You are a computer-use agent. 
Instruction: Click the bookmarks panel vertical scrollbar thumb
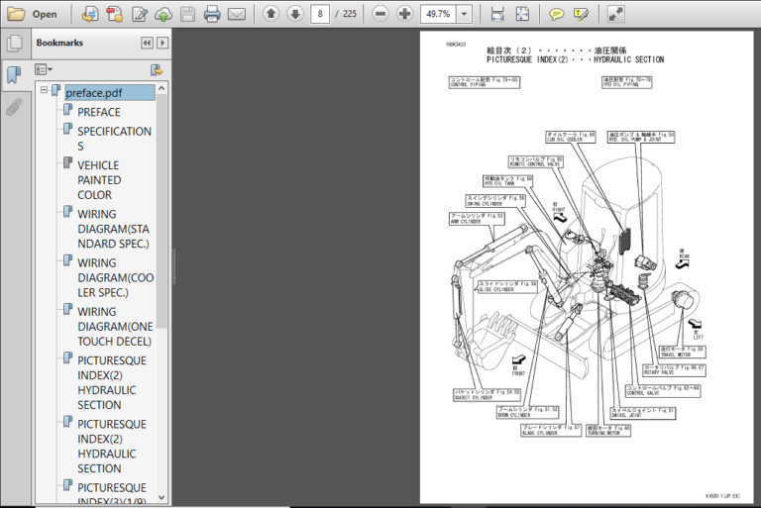pos(162,211)
